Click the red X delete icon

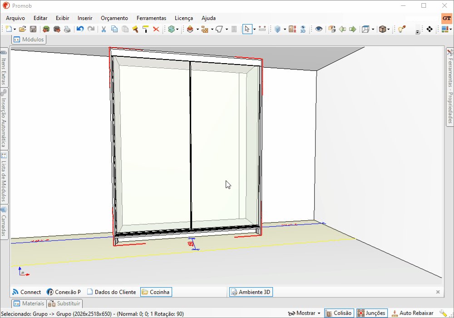156,29
